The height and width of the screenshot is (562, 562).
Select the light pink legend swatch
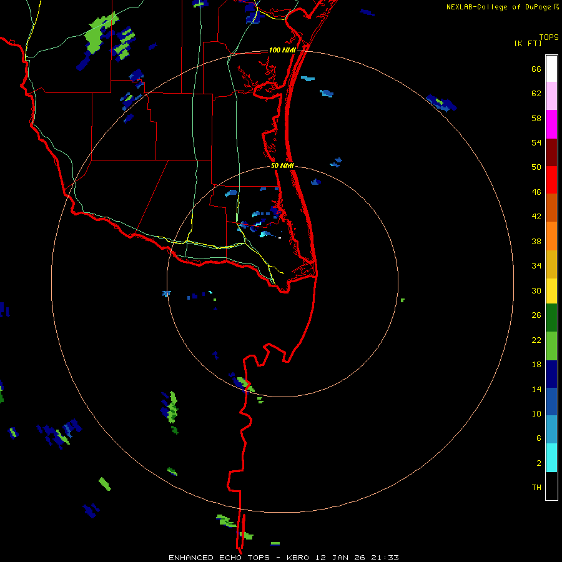coord(551,96)
